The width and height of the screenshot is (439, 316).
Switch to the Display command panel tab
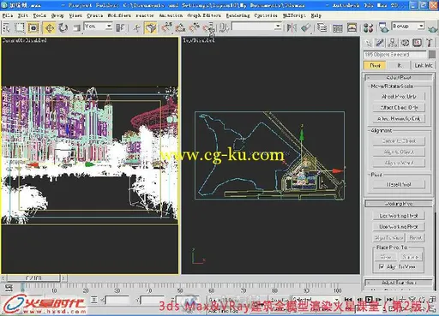coord(417,43)
